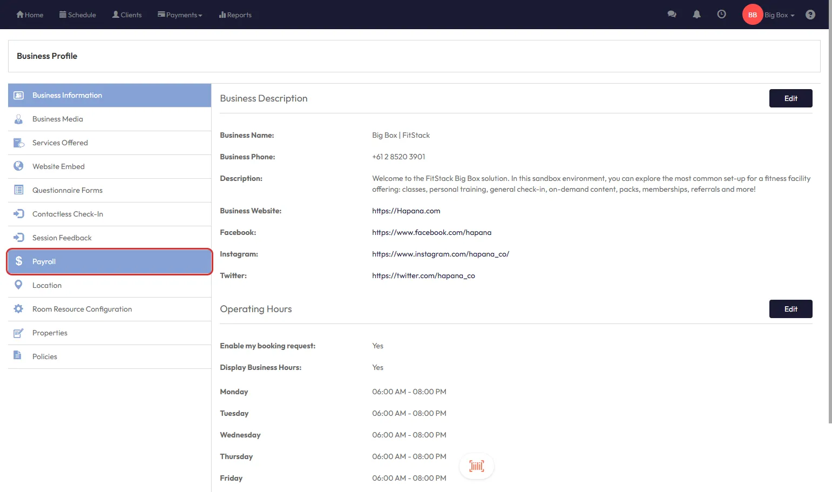This screenshot has width=832, height=492.
Task: Open the Reports menu item
Action: pos(235,15)
